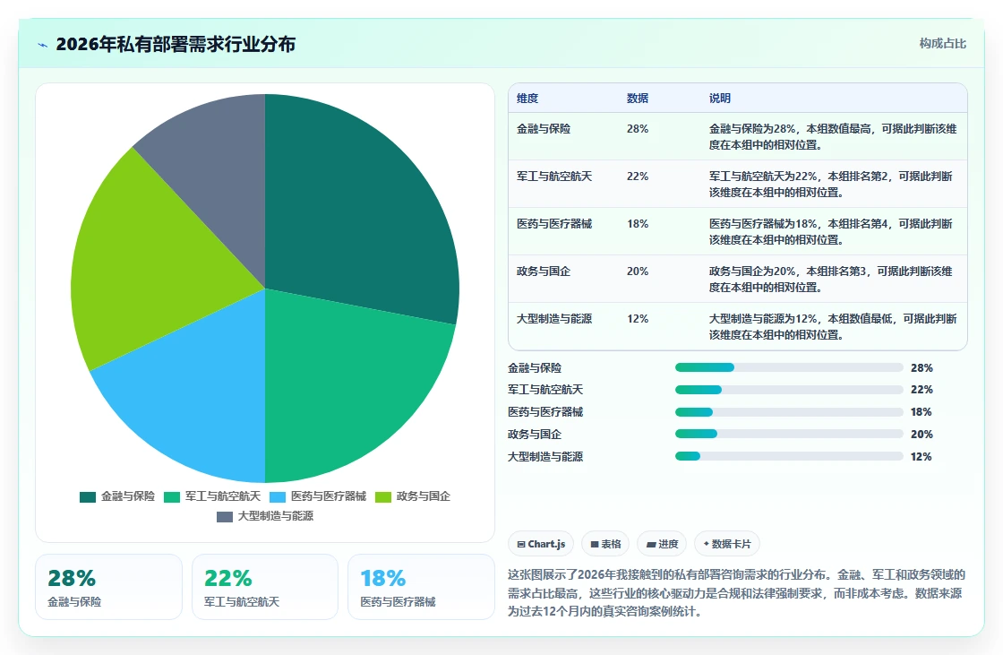Select the 数据卡片 tag button
Viewport: 1003px width, 655px height.
pyautogui.click(x=726, y=544)
